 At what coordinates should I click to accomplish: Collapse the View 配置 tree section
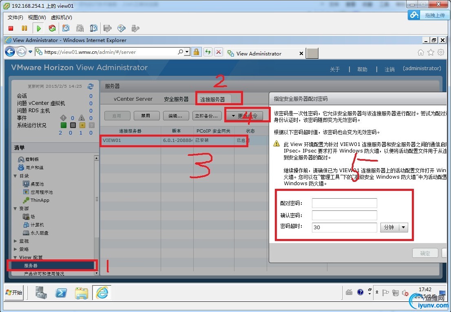point(15,257)
